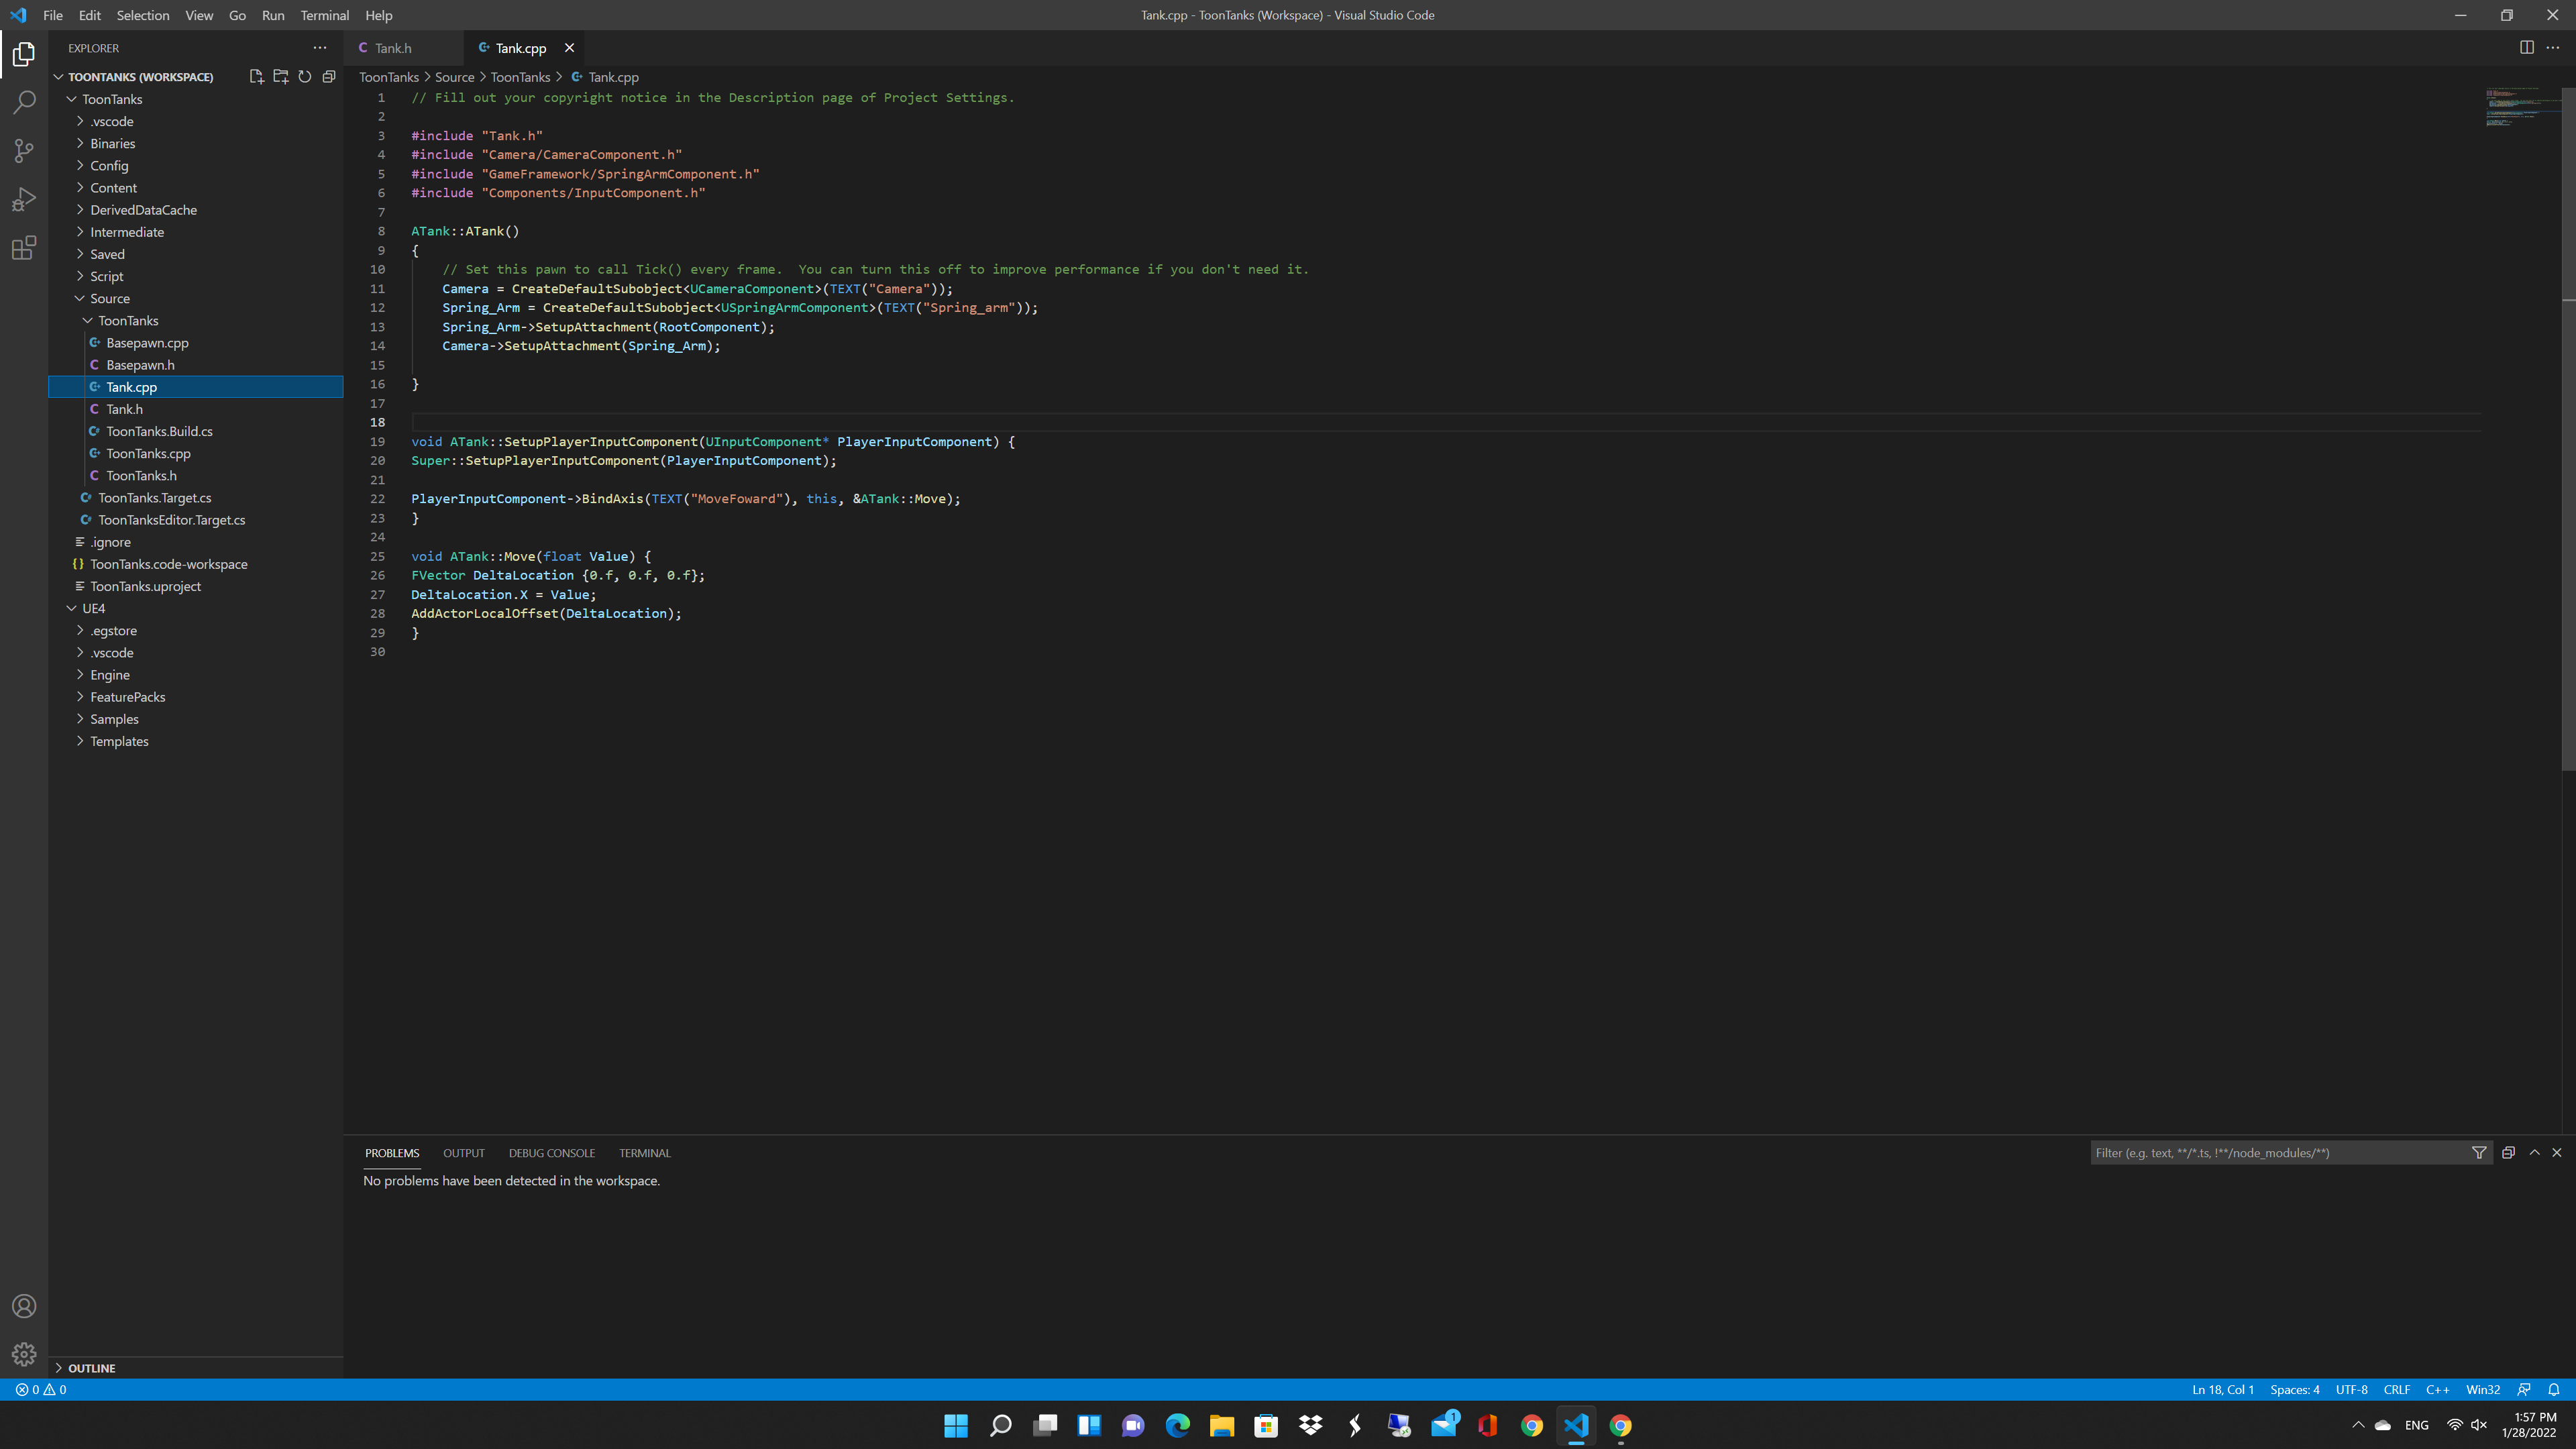Maximize the bottom panel
Screen dimensions: 2576x1449
coord(2535,1152)
